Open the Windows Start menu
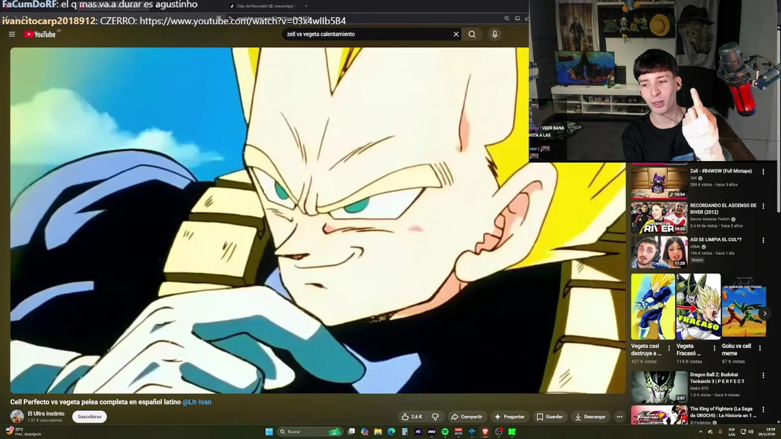 click(269, 432)
